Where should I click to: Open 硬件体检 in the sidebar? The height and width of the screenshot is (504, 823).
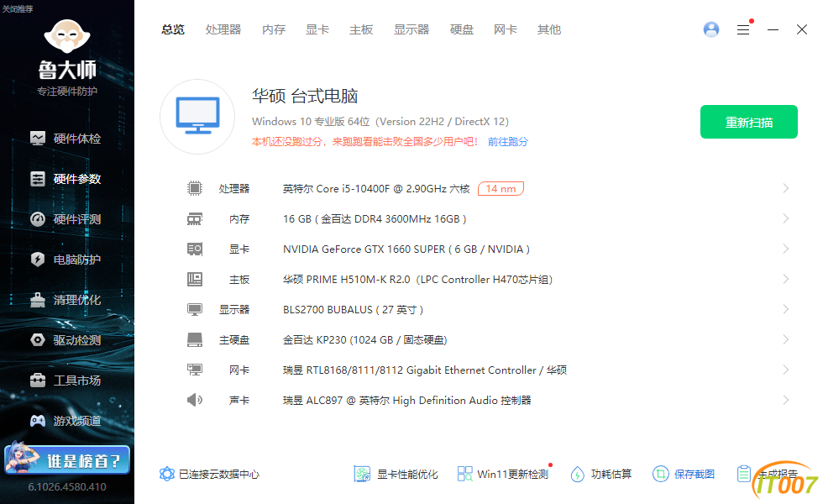(66, 139)
